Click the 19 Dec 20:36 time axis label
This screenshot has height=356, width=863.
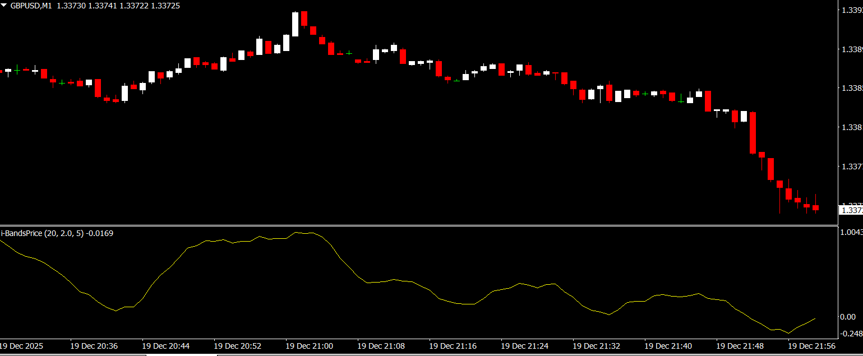coord(94,346)
